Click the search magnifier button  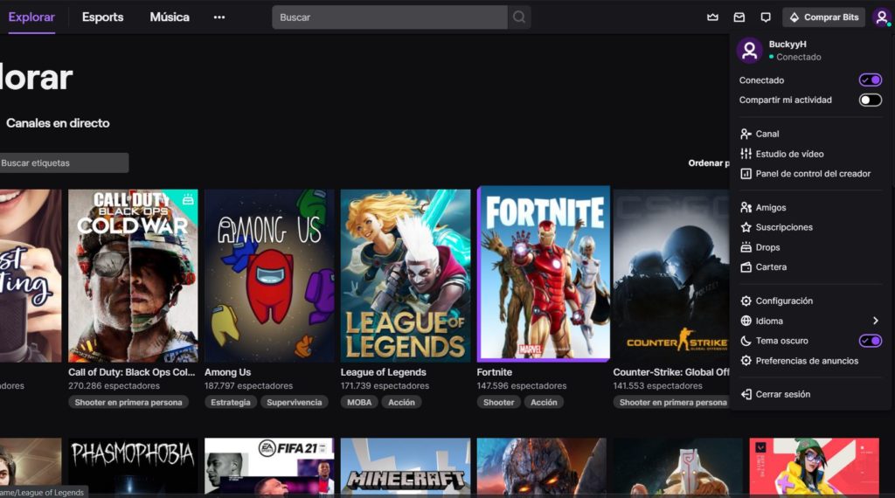[519, 17]
